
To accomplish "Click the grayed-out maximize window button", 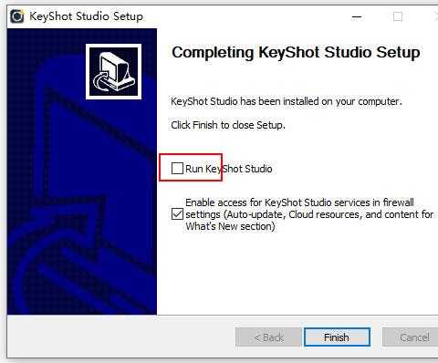I will click(398, 16).
